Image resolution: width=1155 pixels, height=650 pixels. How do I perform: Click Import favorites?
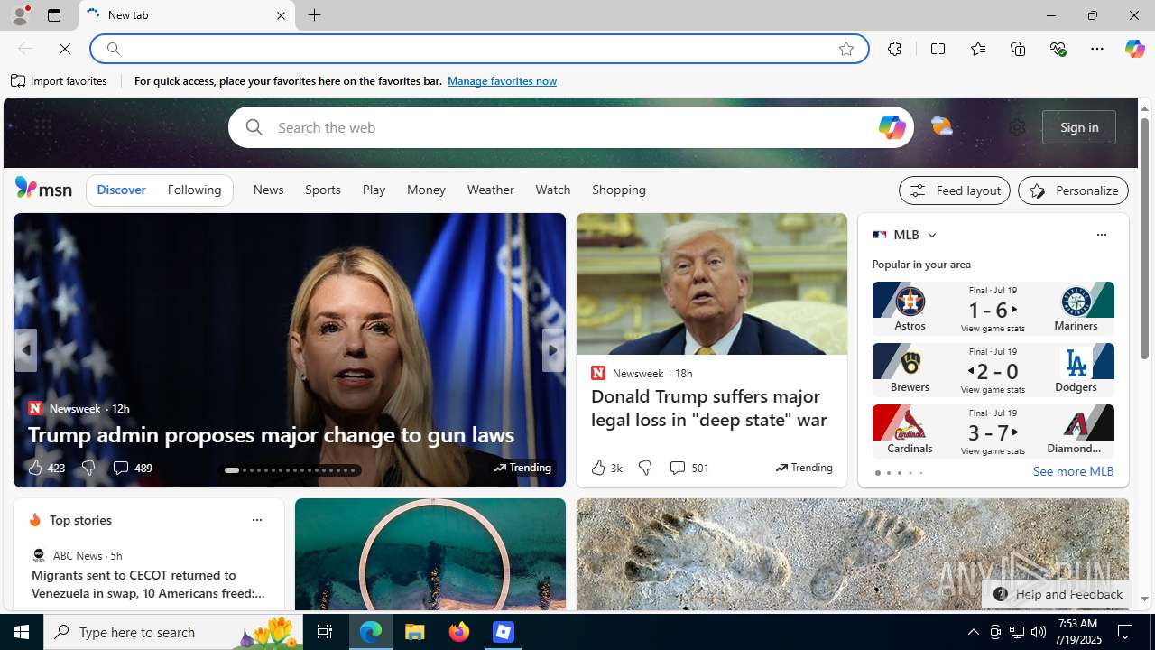(x=60, y=81)
